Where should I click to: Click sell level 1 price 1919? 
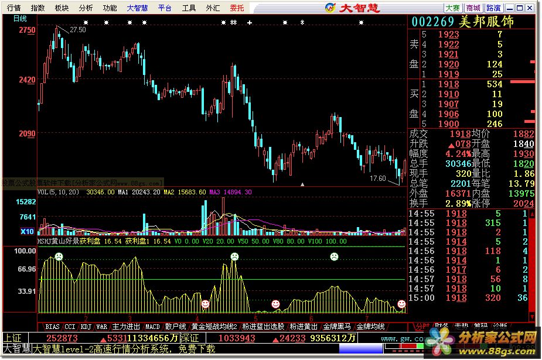pos(449,74)
